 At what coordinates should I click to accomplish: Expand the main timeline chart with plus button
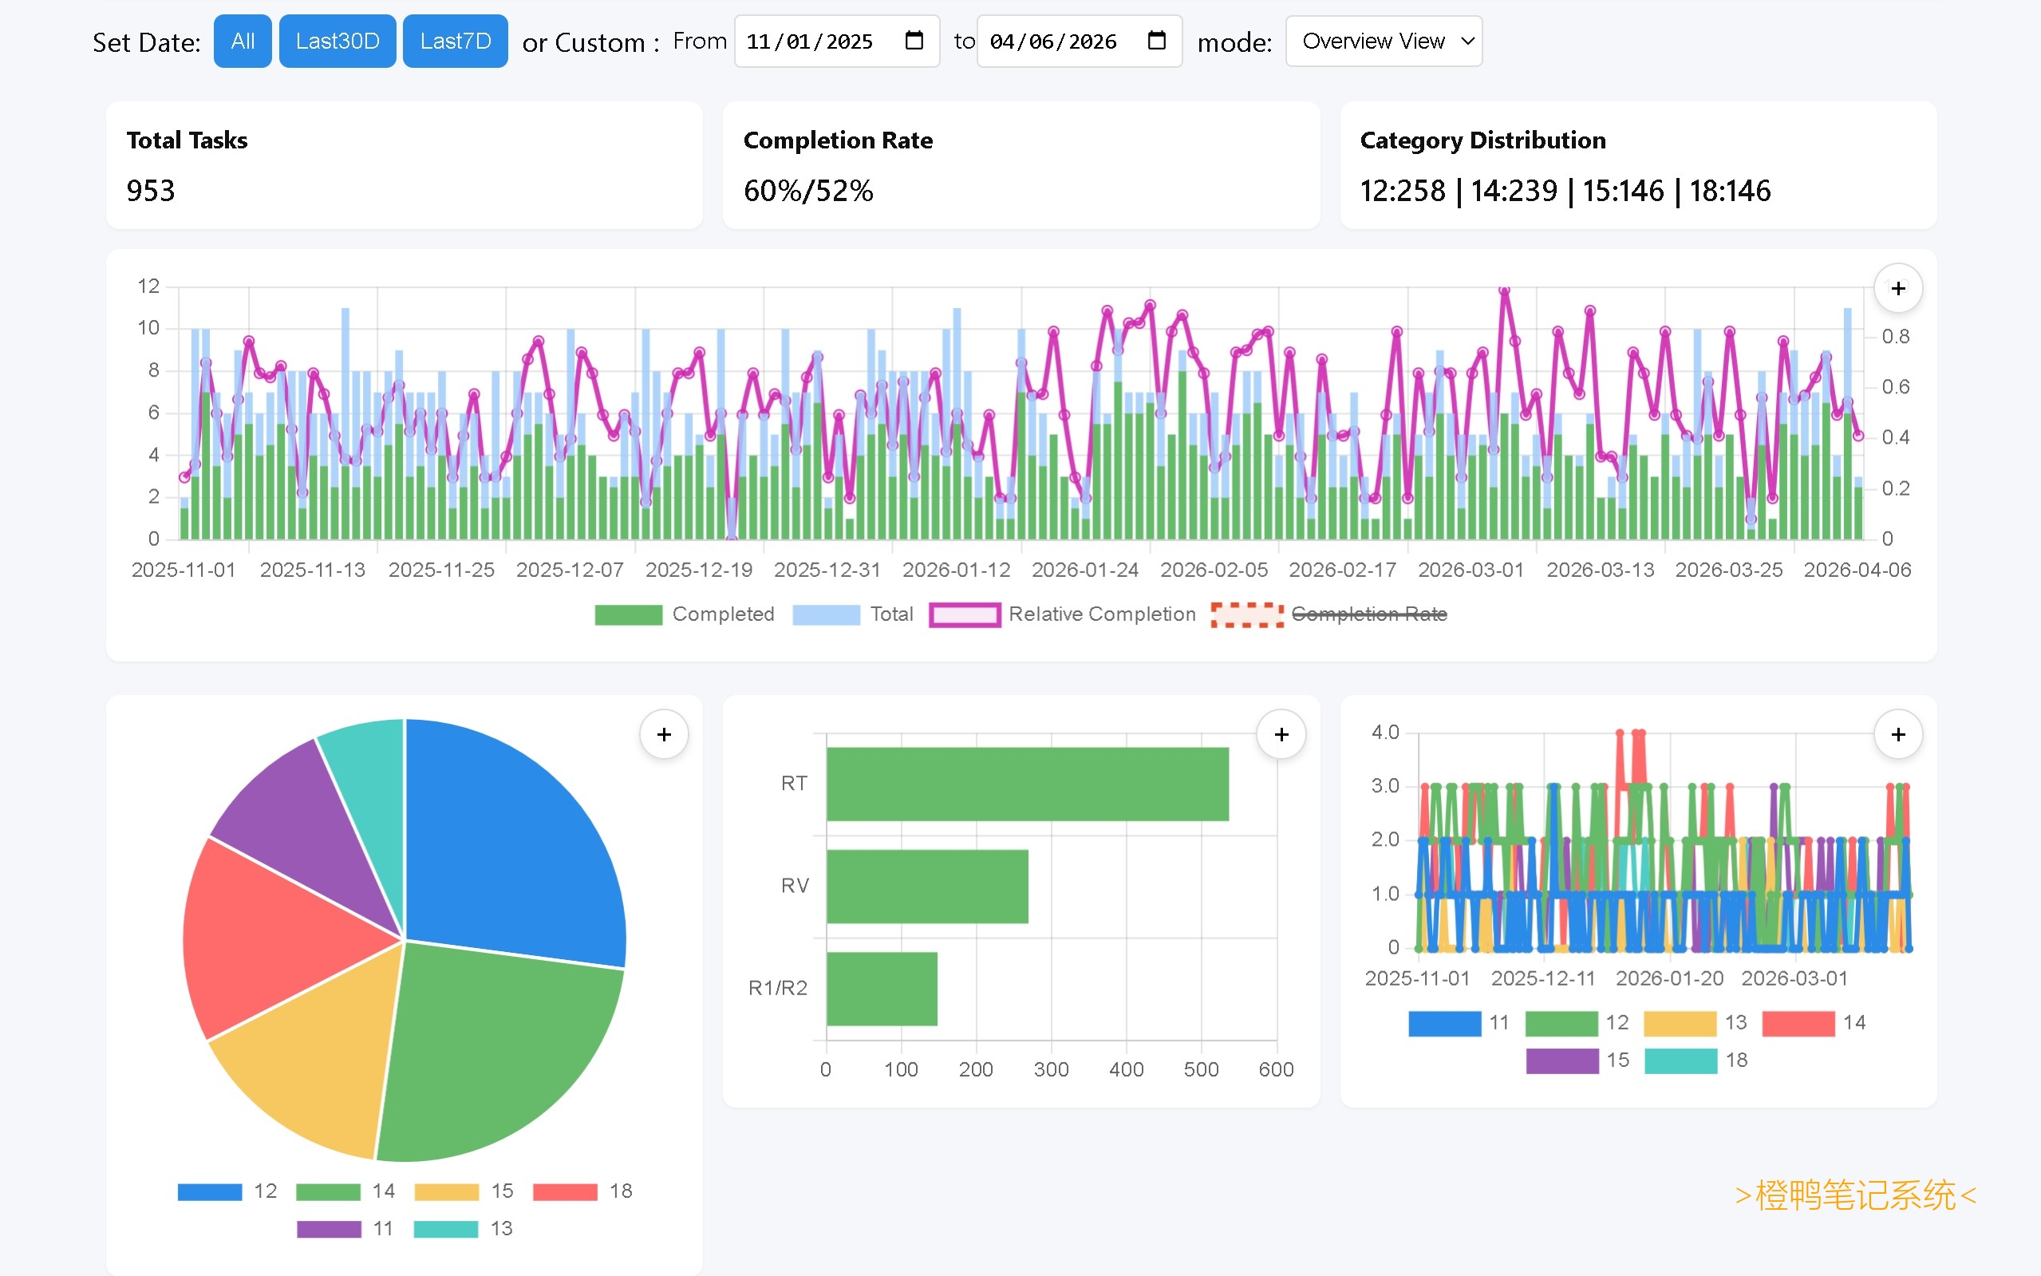[1897, 289]
